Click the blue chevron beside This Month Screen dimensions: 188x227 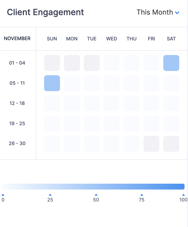(177, 12)
